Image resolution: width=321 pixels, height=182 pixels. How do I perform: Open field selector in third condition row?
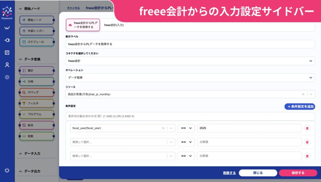[x=123, y=156]
